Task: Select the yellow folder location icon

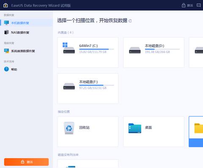Action: 199,128
